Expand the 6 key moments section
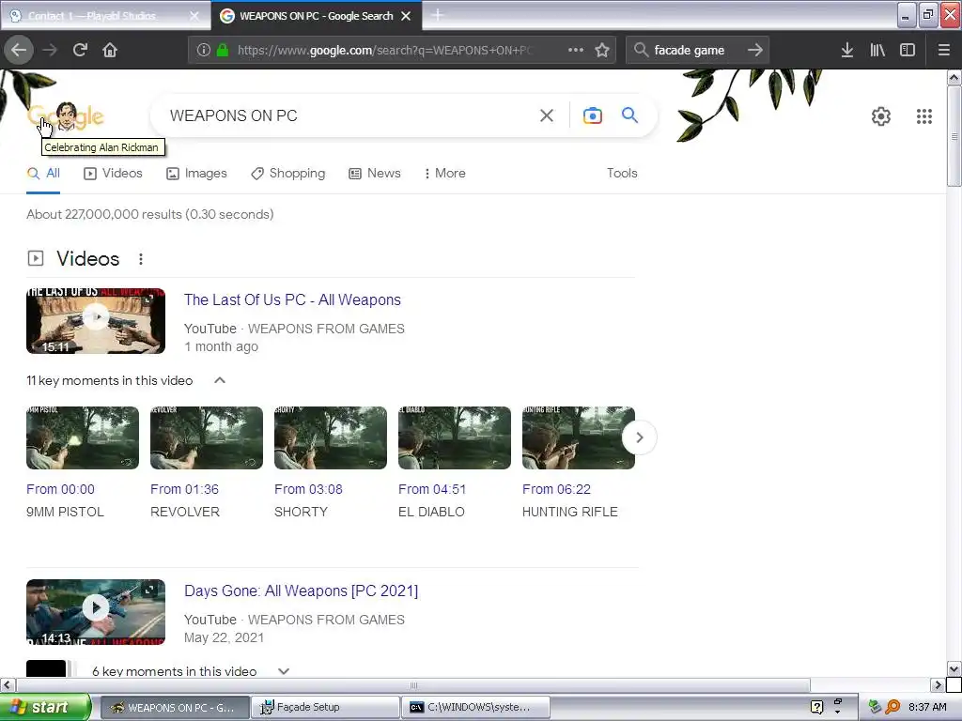This screenshot has height=721, width=962. point(284,670)
